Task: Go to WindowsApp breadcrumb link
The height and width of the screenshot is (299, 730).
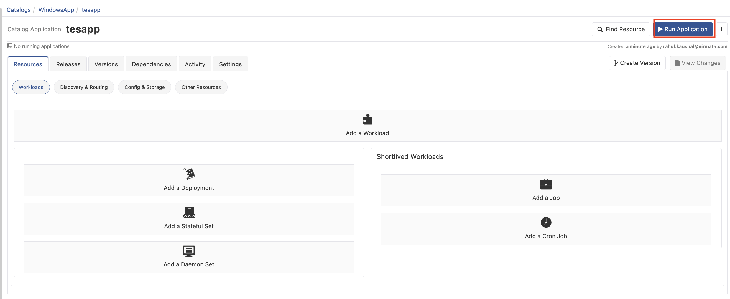Action: (x=56, y=10)
